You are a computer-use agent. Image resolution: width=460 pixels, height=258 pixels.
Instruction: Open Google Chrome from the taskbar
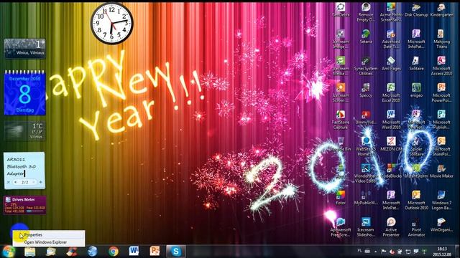pos(114,252)
